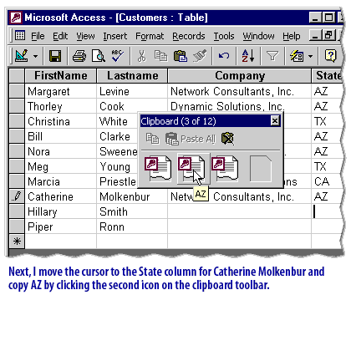Click the State column header
Screen dimensions: 351x351
coord(328,76)
